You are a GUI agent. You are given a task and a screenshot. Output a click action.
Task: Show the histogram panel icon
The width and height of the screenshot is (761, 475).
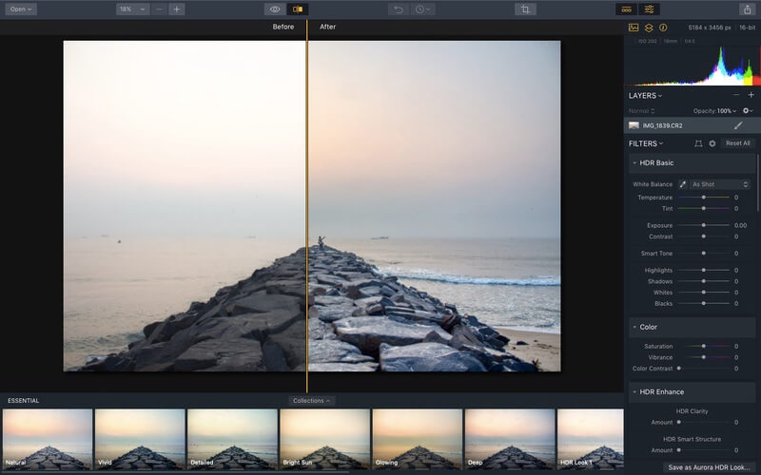634,28
